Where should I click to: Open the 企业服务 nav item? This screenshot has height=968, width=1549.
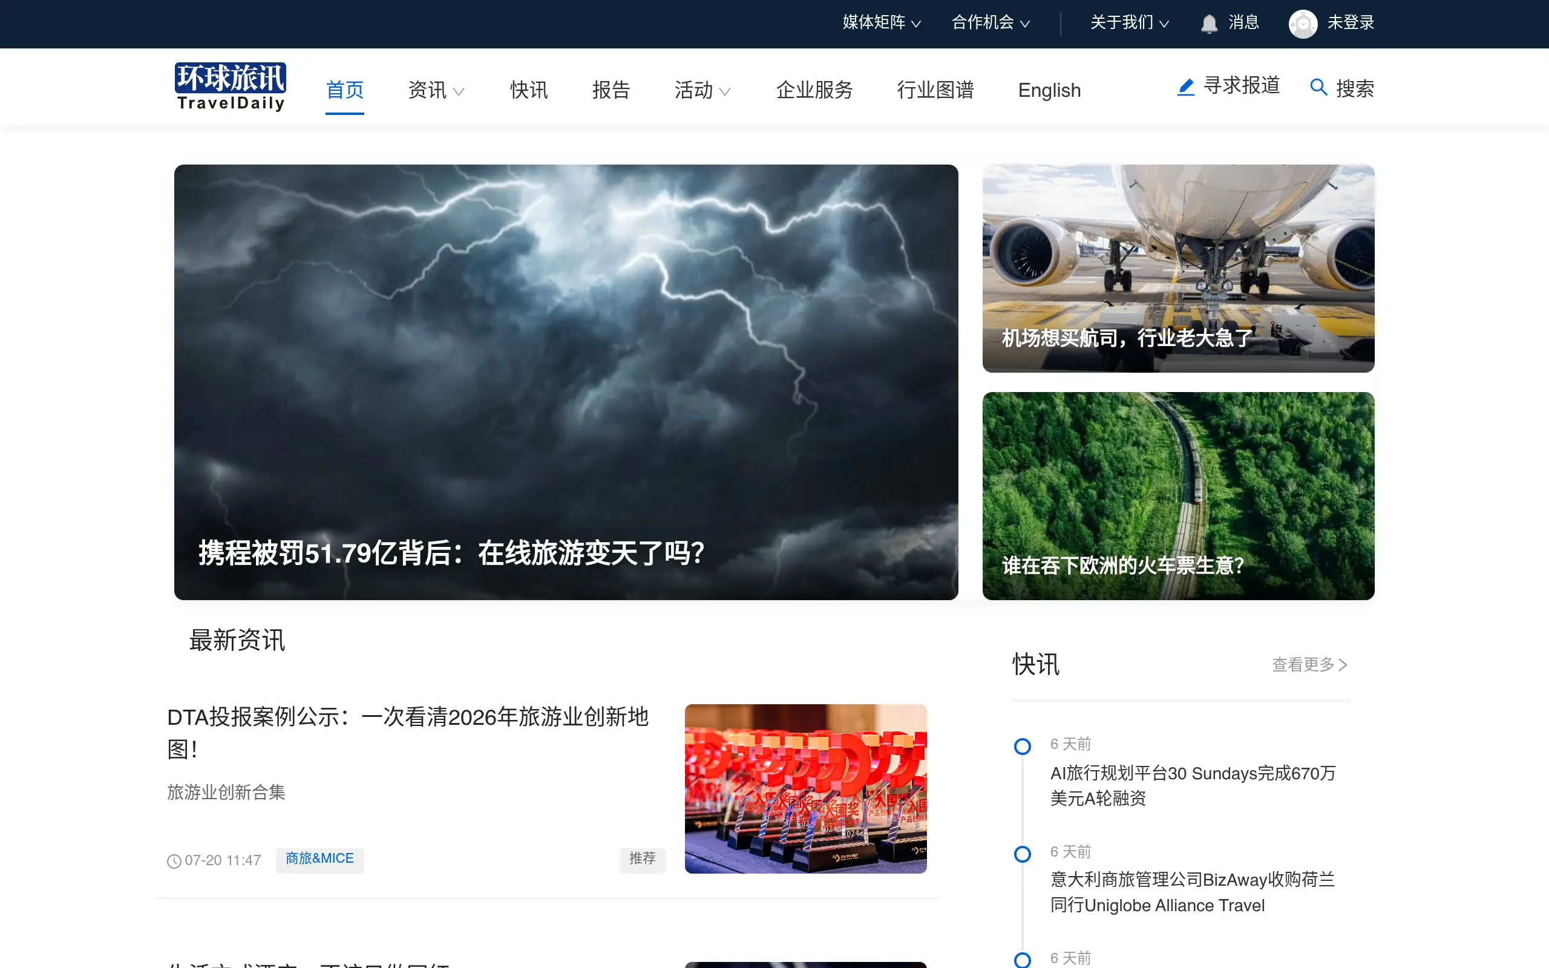point(814,90)
